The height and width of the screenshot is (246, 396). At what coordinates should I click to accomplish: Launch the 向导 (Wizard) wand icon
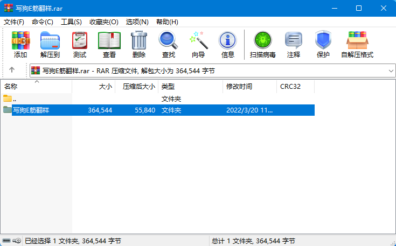coord(198,40)
